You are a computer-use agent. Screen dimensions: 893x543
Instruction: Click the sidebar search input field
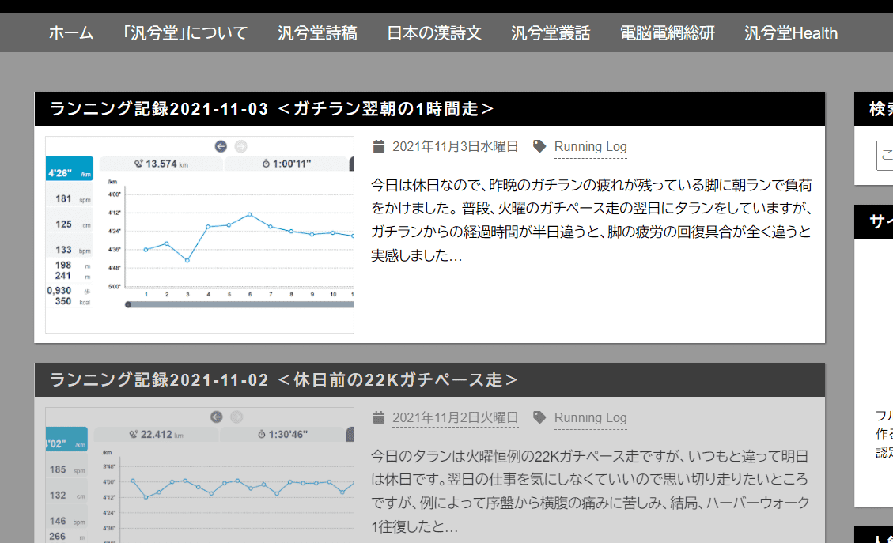(x=884, y=156)
